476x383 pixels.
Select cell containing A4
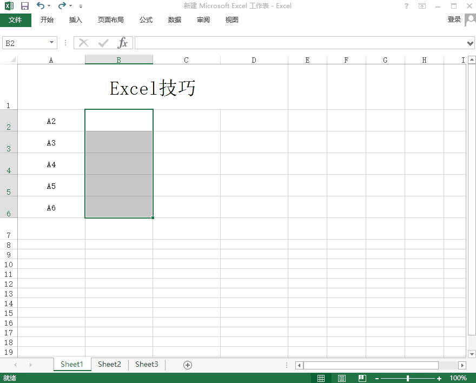point(51,164)
